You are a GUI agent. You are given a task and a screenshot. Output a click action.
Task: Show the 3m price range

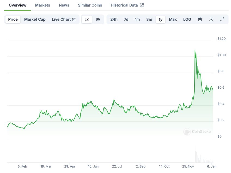point(149,19)
